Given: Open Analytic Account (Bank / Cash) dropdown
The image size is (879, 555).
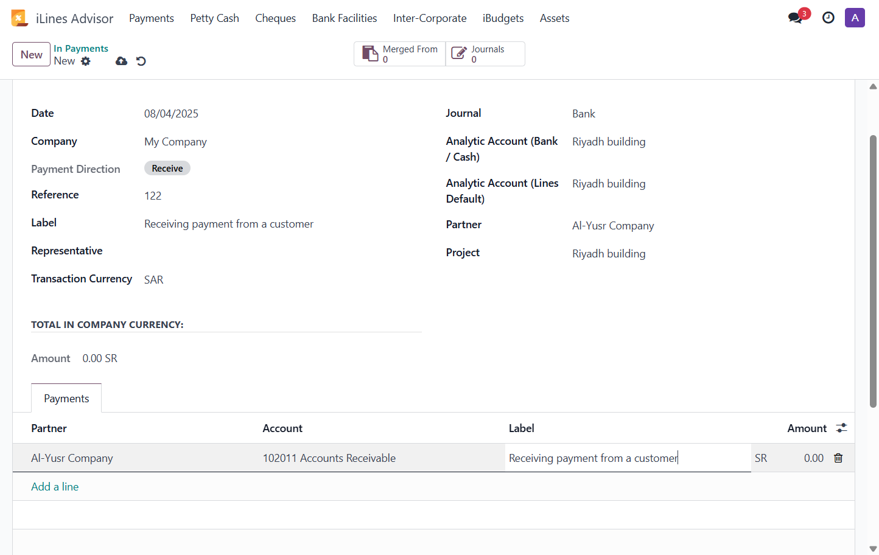Looking at the screenshot, I should (x=703, y=142).
